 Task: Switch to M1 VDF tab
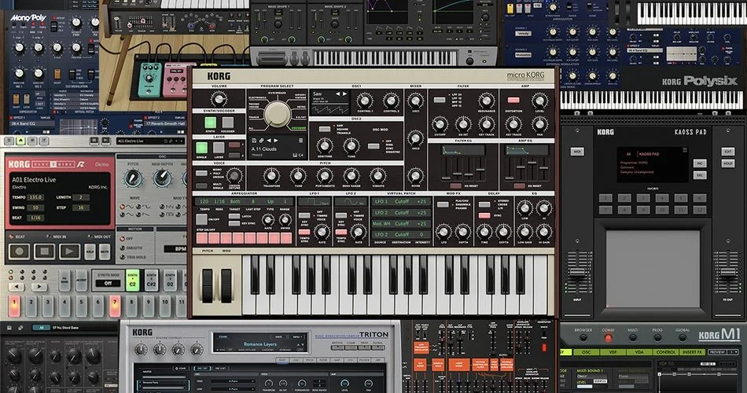613,352
